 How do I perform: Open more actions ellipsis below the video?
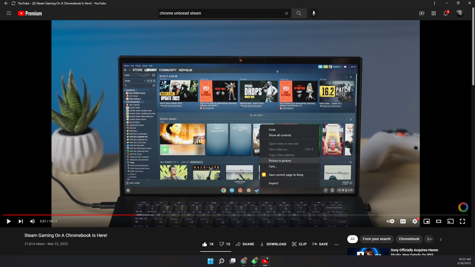click(336, 244)
